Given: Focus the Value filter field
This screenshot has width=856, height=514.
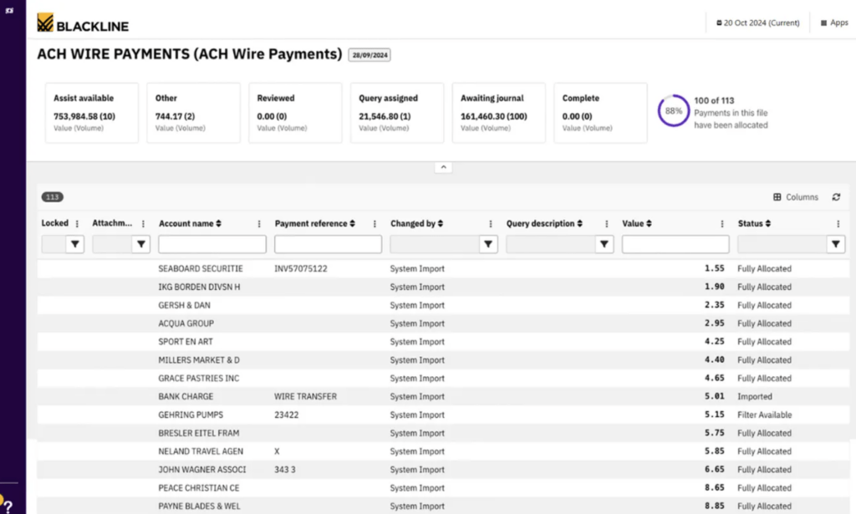Looking at the screenshot, I should [675, 244].
